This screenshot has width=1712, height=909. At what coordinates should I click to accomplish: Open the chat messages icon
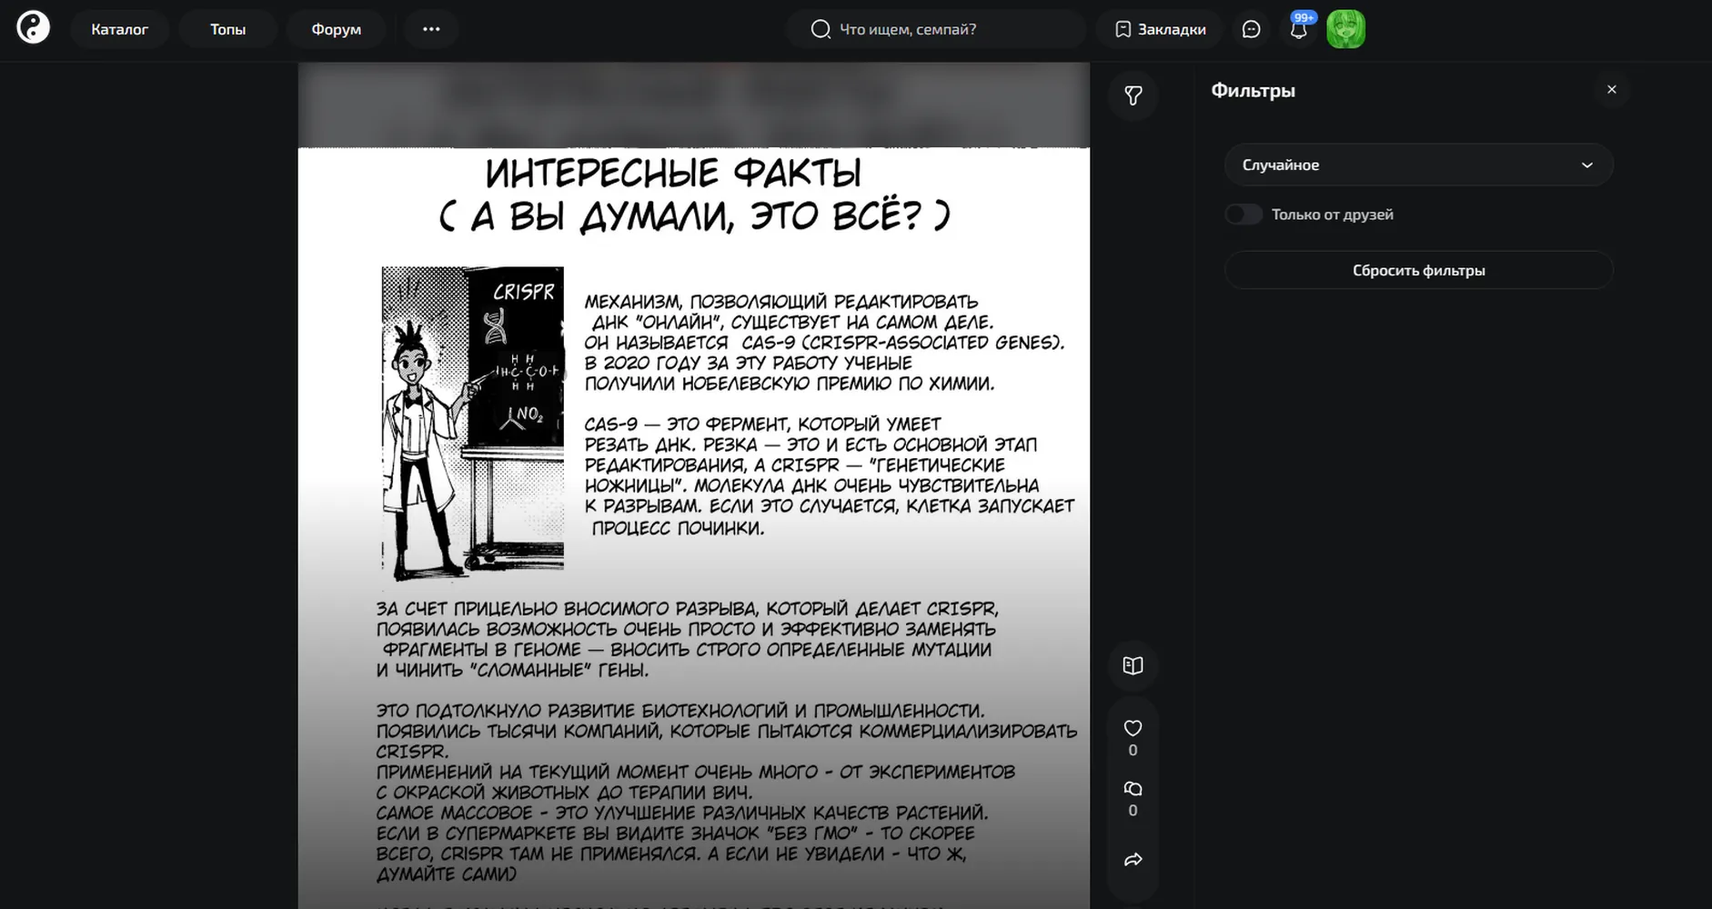click(x=1251, y=29)
